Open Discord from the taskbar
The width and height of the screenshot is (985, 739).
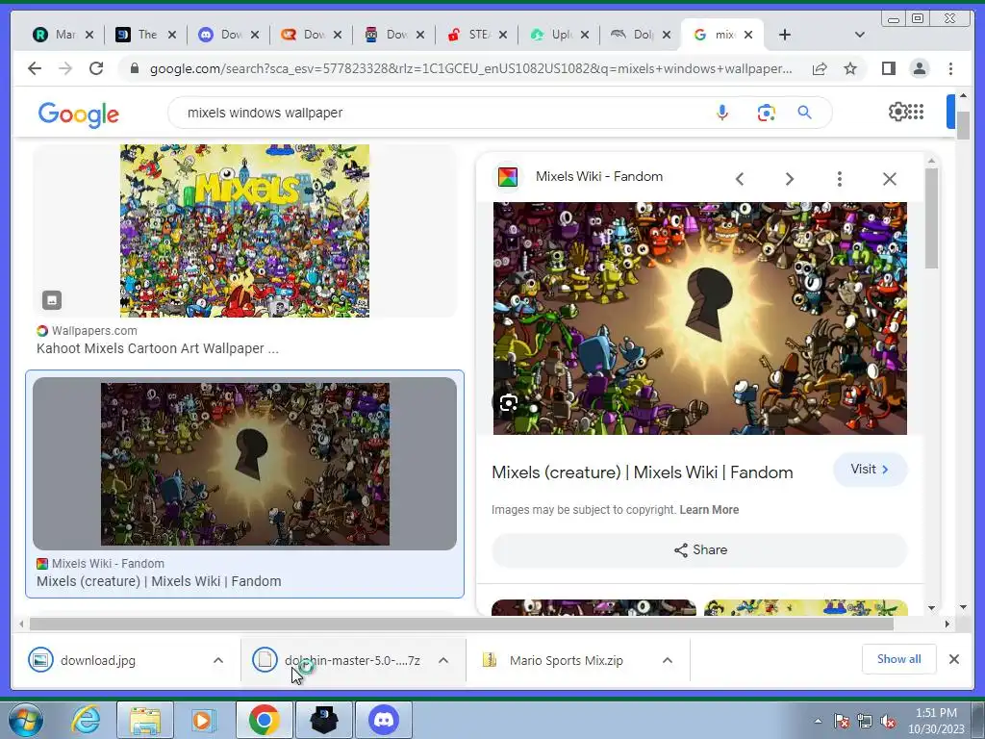pyautogui.click(x=384, y=720)
